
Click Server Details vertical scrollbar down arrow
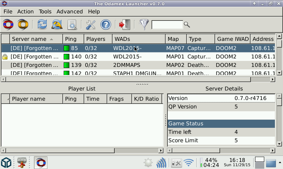279,144
